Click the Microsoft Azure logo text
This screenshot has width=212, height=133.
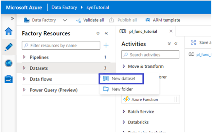[24, 7]
